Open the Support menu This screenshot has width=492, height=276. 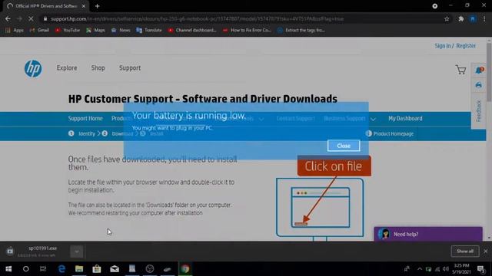(x=130, y=68)
